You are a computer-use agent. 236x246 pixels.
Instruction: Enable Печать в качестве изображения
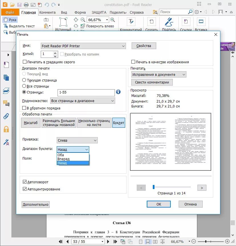click(x=133, y=62)
